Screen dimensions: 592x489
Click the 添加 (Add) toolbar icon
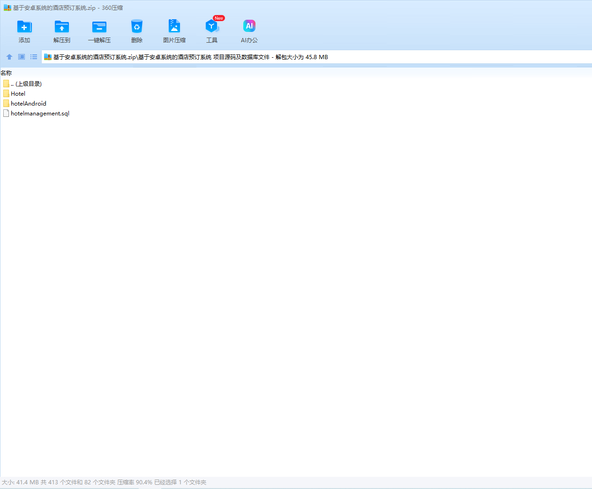[x=24, y=27]
